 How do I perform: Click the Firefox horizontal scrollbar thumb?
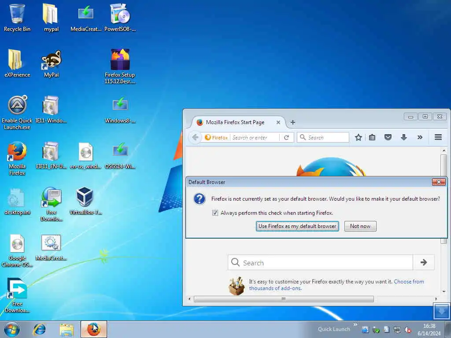[x=284, y=299]
